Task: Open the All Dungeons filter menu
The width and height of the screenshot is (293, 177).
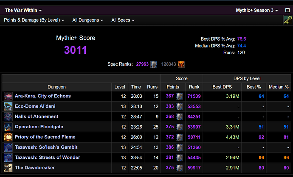Action: click(88, 20)
